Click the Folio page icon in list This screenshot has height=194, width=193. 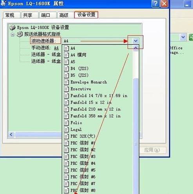pyautogui.click(x=66, y=123)
